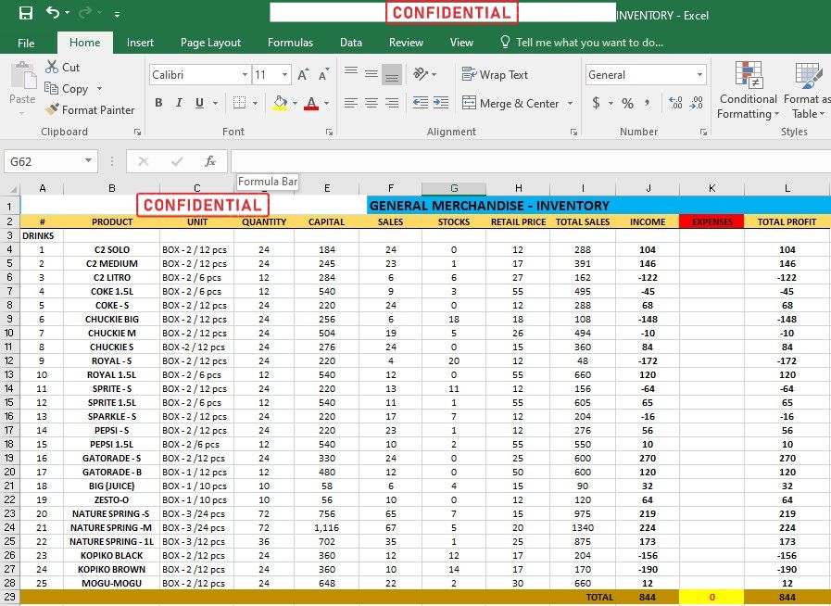
Task: Open Merge & Center dropdown arrow
Action: click(x=571, y=104)
